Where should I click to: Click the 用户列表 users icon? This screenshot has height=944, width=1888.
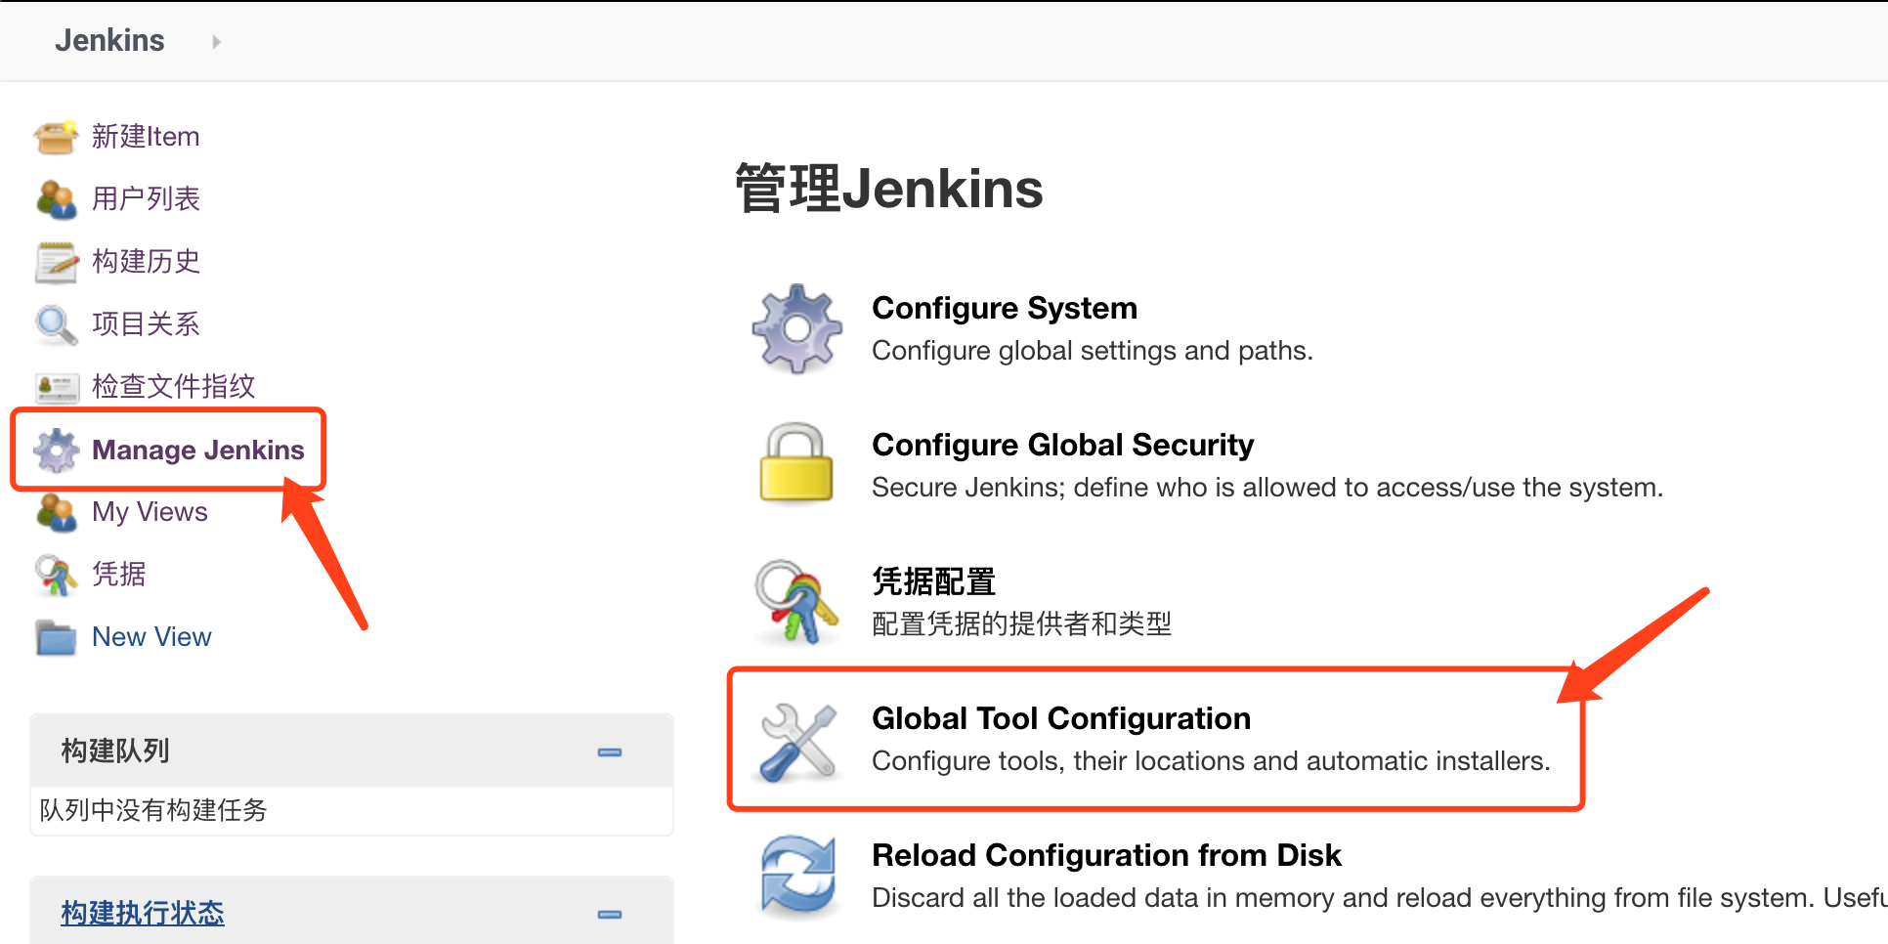click(56, 199)
